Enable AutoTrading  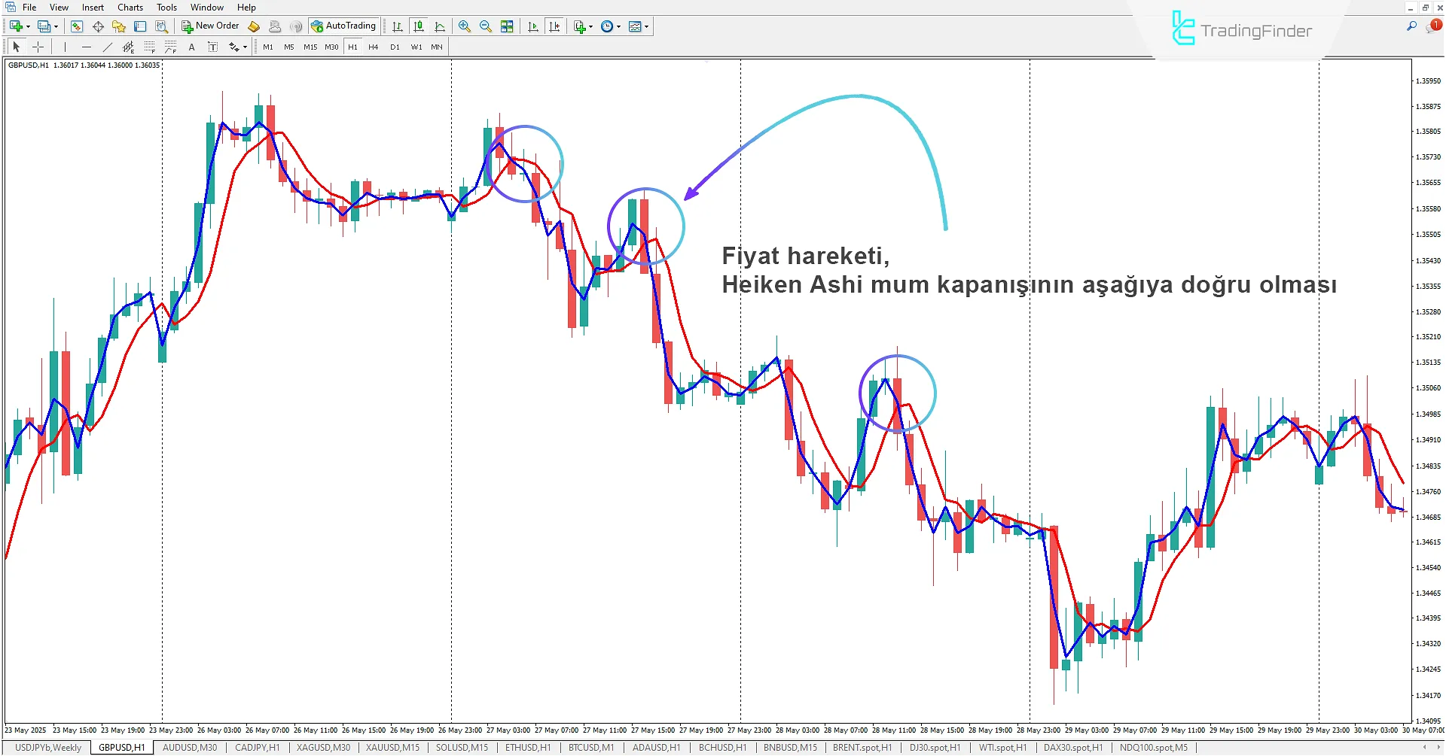coord(344,25)
